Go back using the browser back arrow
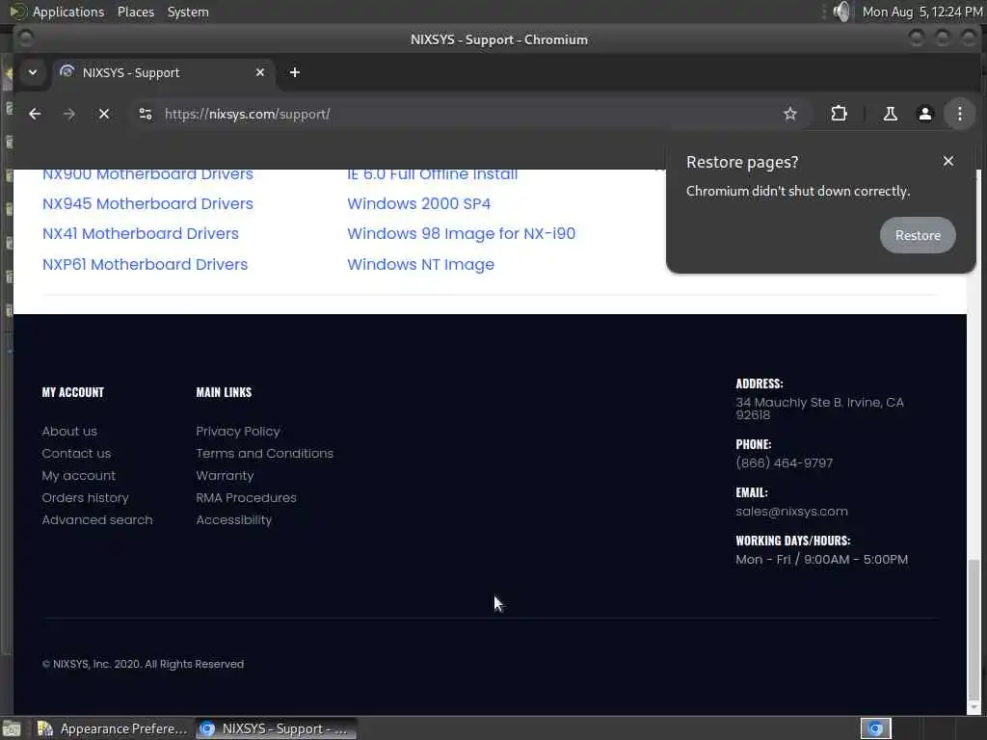The height and width of the screenshot is (740, 987). pyautogui.click(x=36, y=114)
